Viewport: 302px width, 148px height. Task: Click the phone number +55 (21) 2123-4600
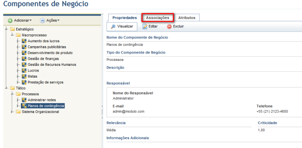tap(272, 111)
